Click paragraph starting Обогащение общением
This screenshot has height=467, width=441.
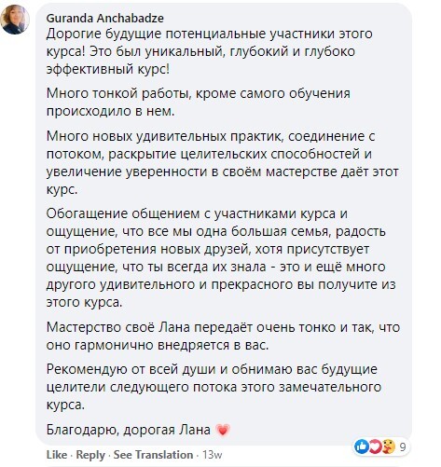pyautogui.click(x=221, y=258)
